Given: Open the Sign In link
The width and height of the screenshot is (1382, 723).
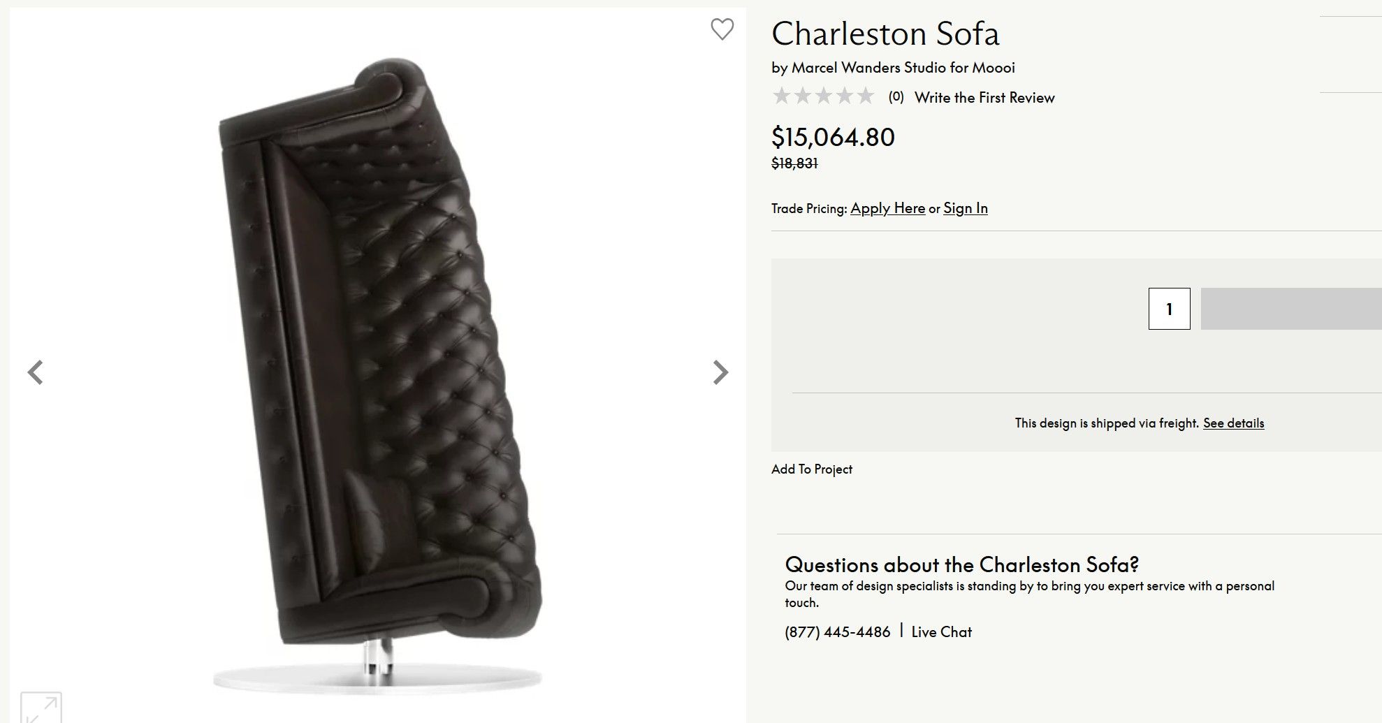Looking at the screenshot, I should 965,208.
